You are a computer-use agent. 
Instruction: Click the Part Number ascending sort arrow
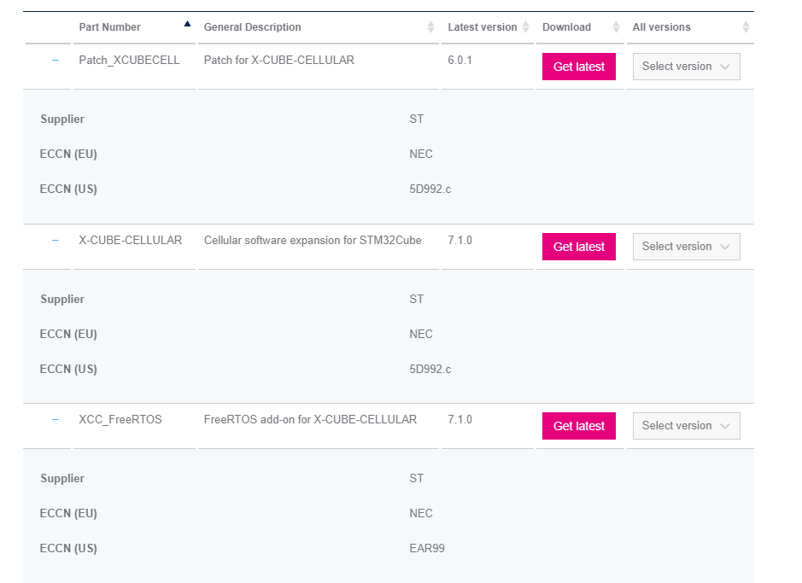pos(187,24)
